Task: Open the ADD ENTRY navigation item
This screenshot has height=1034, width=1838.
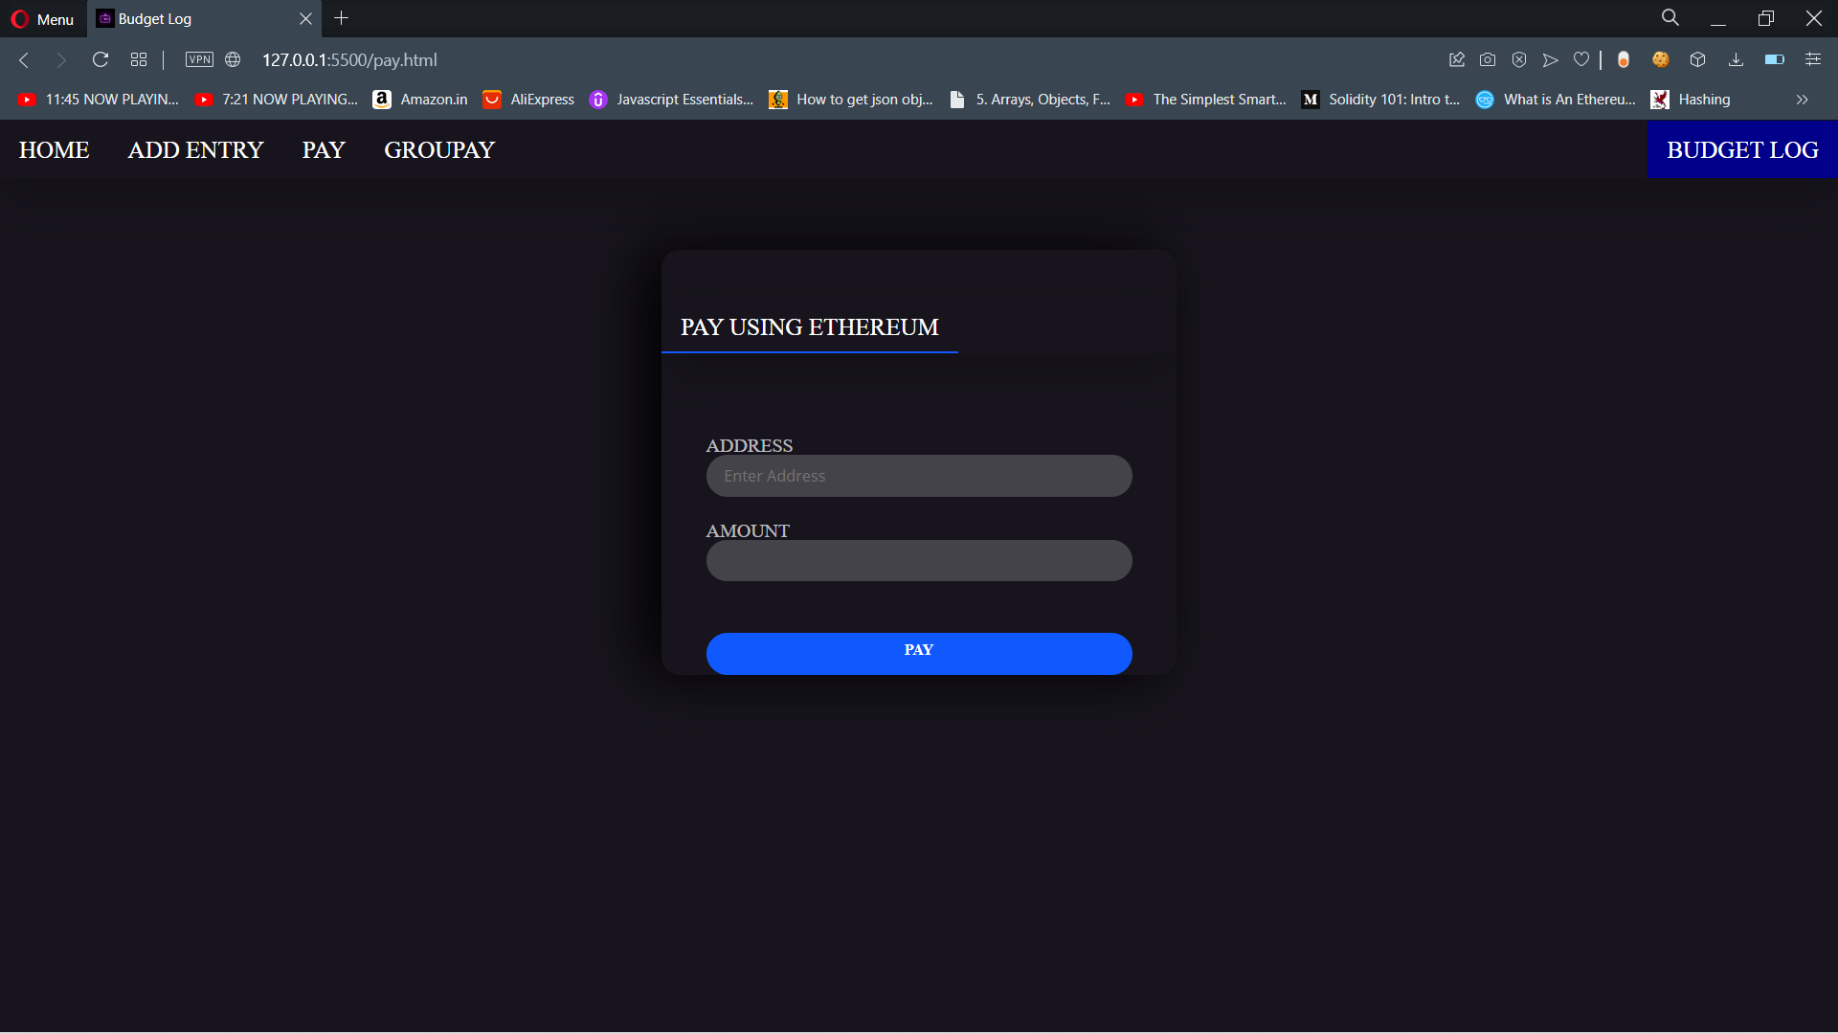Action: click(195, 150)
